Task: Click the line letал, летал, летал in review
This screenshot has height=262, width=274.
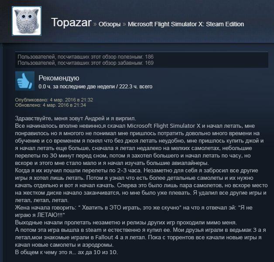Action: point(42,200)
